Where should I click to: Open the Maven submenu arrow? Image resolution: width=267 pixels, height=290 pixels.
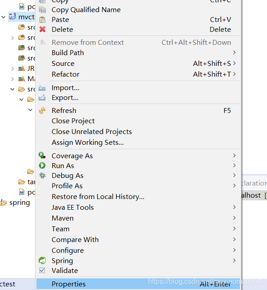[234, 218]
